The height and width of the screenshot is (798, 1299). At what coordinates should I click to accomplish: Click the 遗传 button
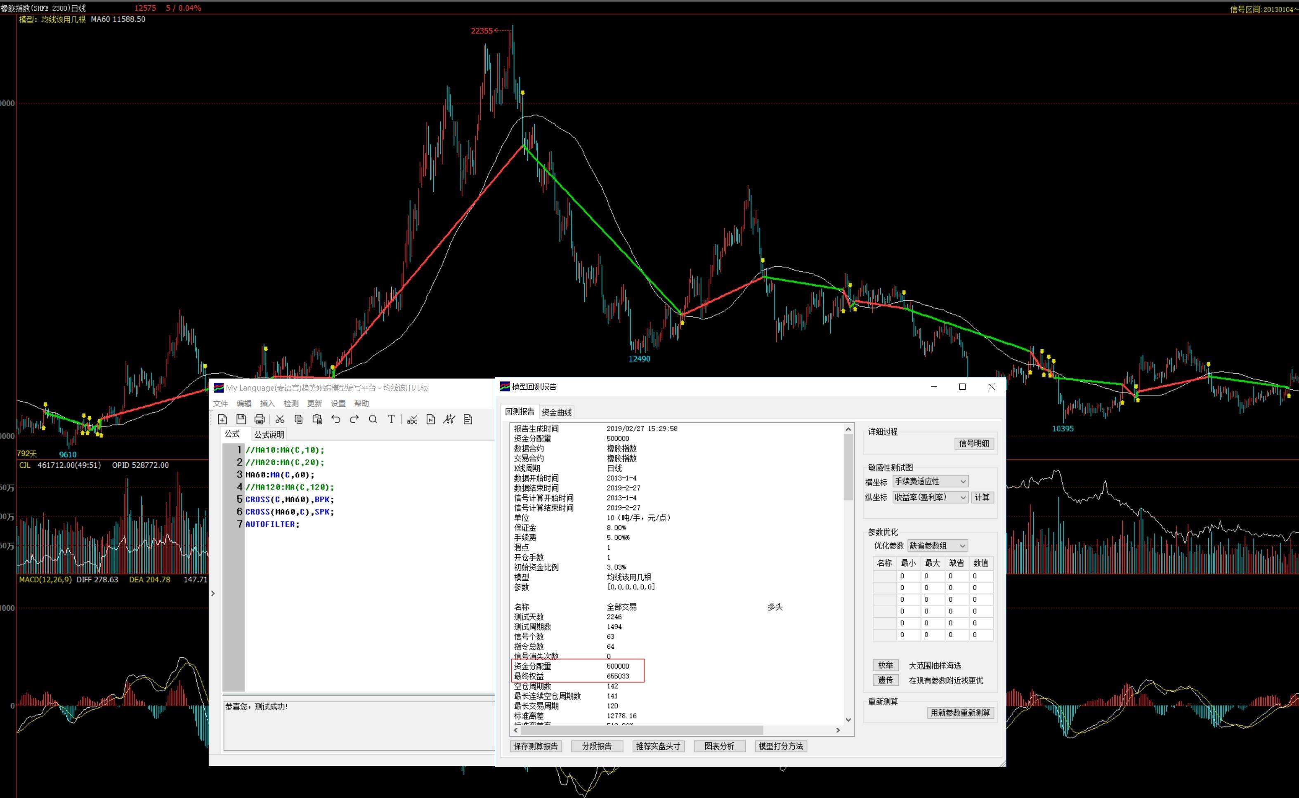tap(886, 680)
